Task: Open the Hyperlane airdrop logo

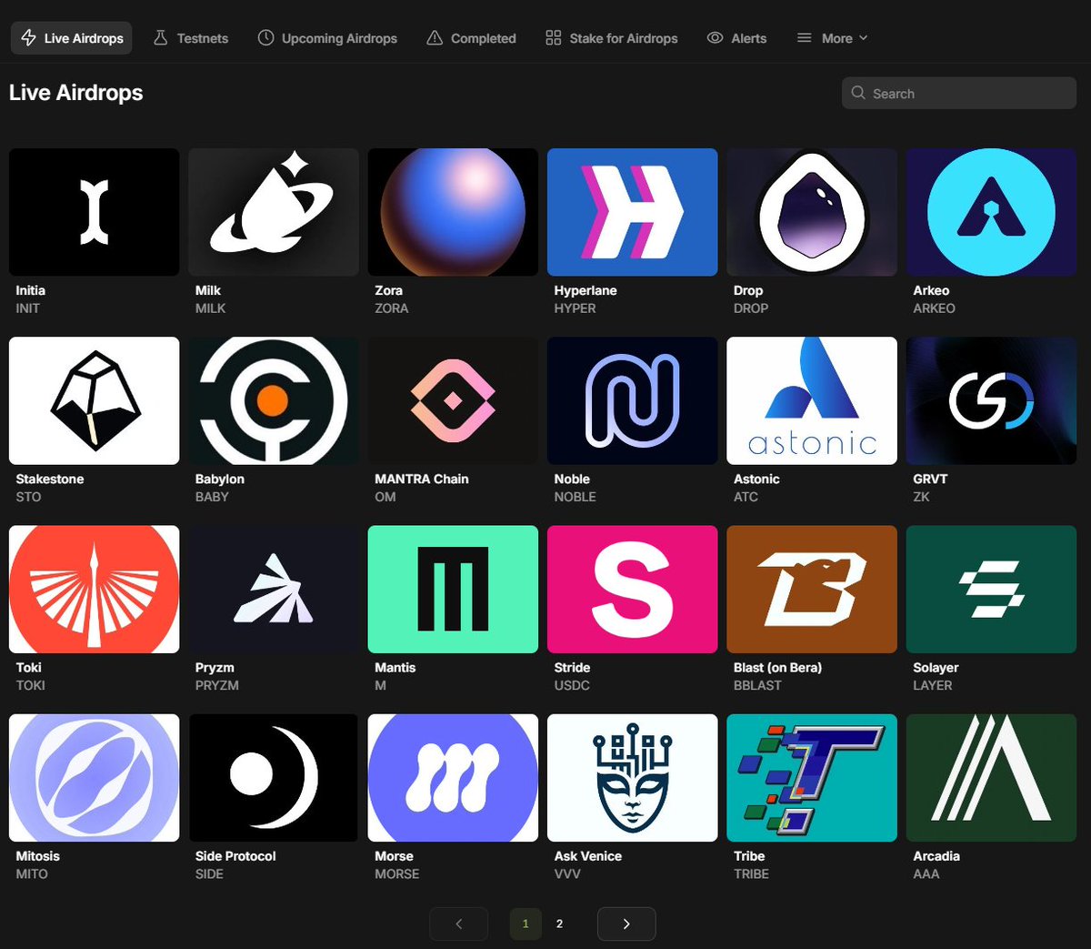Action: [x=632, y=211]
